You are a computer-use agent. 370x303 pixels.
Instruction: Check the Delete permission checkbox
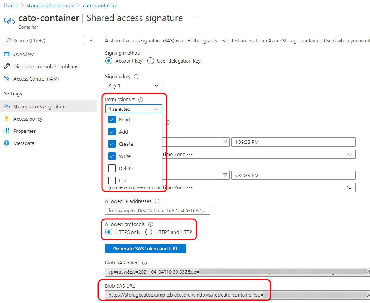(112, 168)
